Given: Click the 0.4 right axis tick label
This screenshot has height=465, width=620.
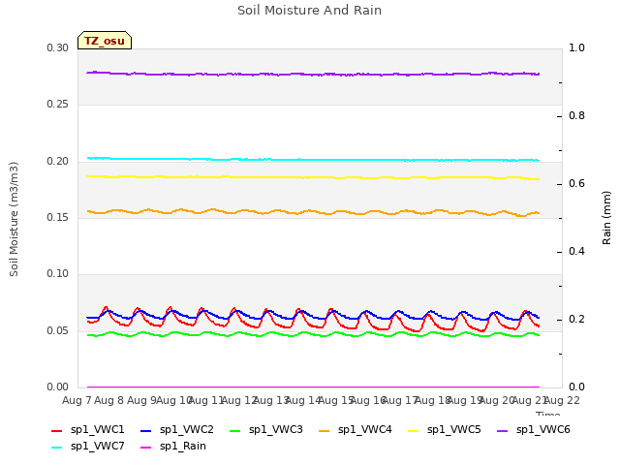Looking at the screenshot, I should (x=576, y=252).
